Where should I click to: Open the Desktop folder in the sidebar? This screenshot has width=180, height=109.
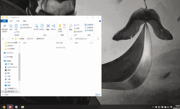[x=8, y=85]
